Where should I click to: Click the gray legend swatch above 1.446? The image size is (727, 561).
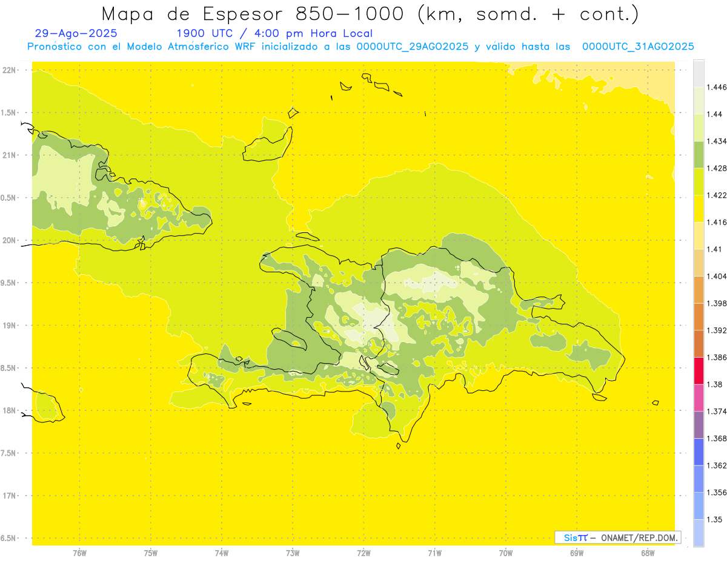click(699, 73)
